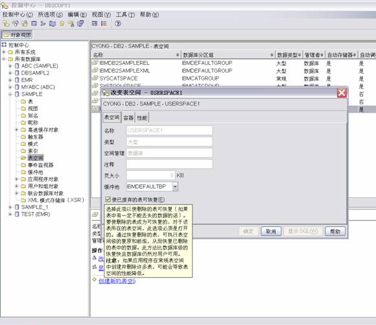The image size is (376, 325).
Task: Select the 昵称 folder in tree
Action: [30, 123]
